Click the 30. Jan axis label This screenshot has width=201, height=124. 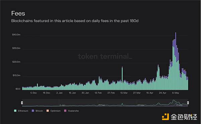click(85, 93)
